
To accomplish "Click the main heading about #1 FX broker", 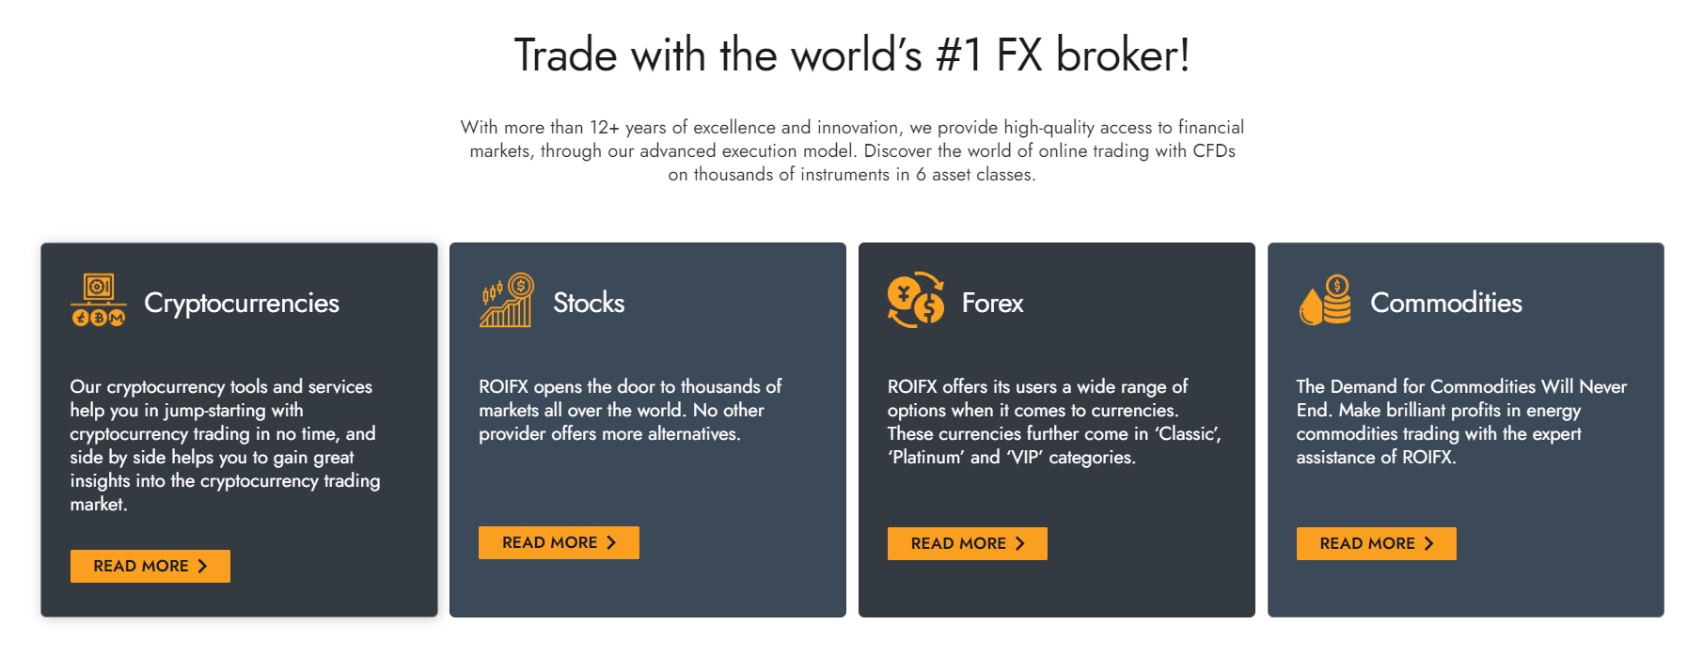I will (852, 55).
